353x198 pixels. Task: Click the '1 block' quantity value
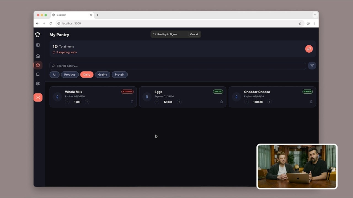coord(258,102)
